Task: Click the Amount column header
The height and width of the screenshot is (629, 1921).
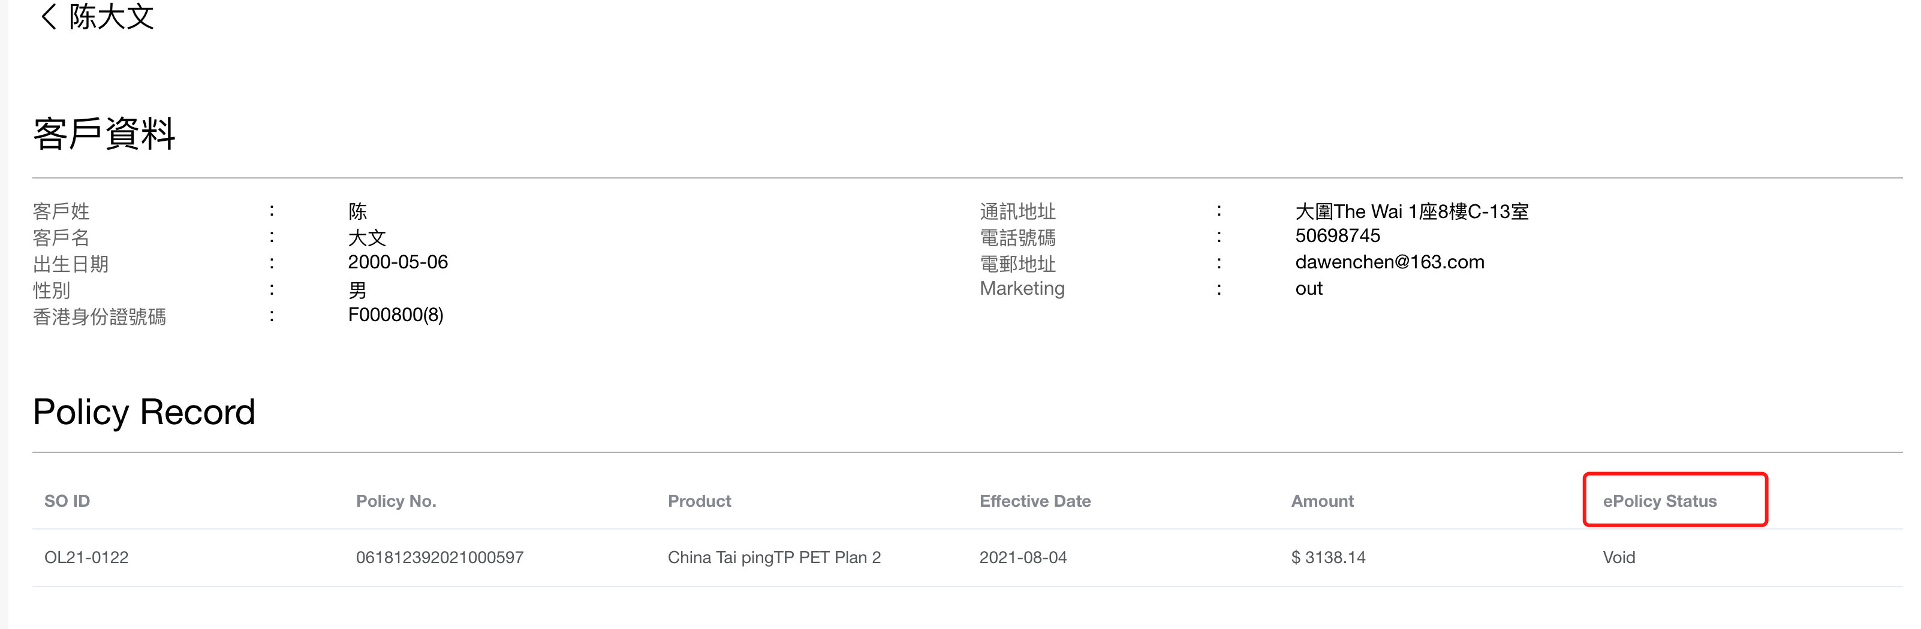Action: (x=1322, y=501)
